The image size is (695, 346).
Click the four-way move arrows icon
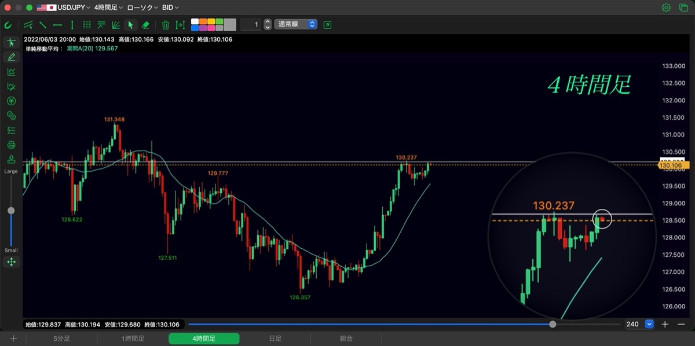point(11,262)
